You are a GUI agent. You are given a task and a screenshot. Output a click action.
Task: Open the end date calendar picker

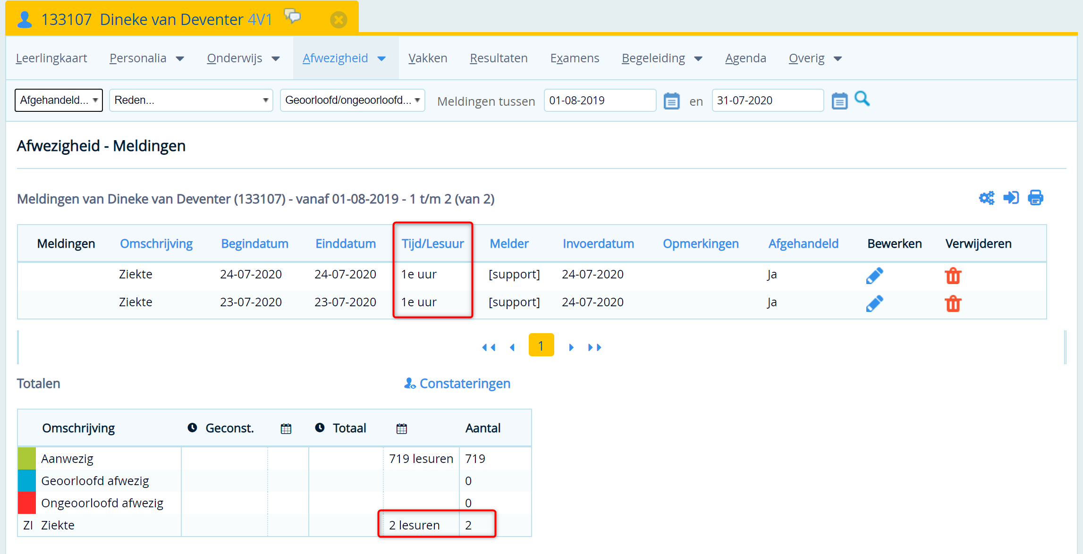pyautogui.click(x=839, y=101)
